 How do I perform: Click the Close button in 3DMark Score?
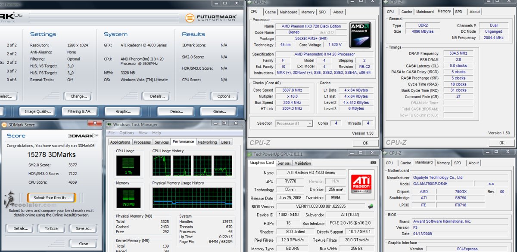tap(84, 243)
